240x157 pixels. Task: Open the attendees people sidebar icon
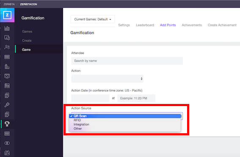(7, 47)
